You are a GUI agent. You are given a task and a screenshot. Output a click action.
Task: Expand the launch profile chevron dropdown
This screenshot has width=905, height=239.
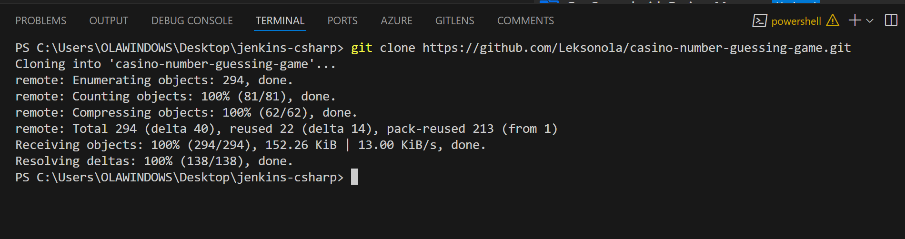(870, 21)
